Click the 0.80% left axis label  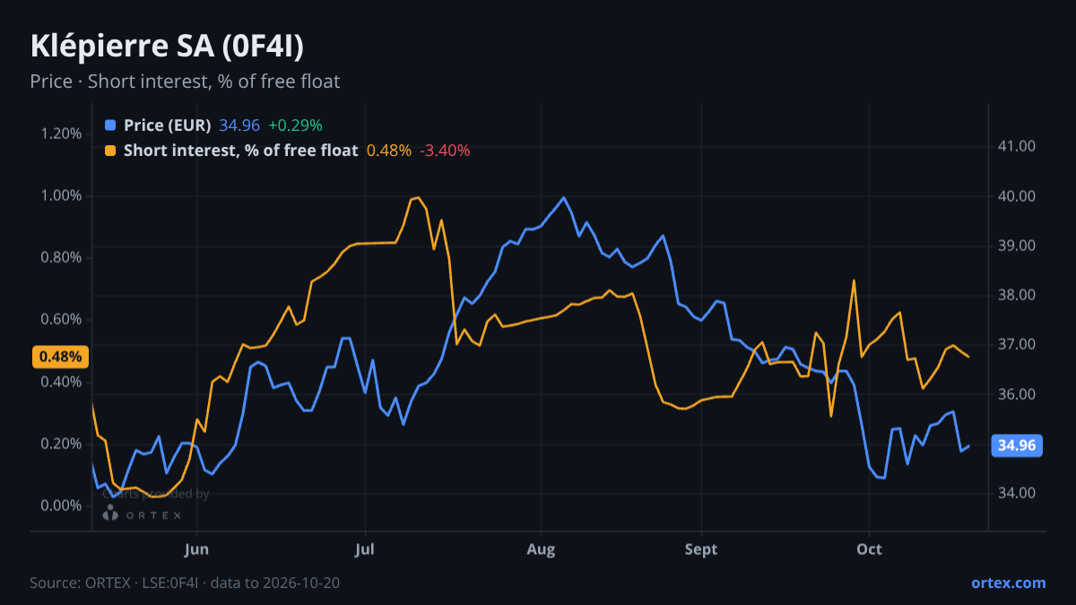tap(61, 258)
